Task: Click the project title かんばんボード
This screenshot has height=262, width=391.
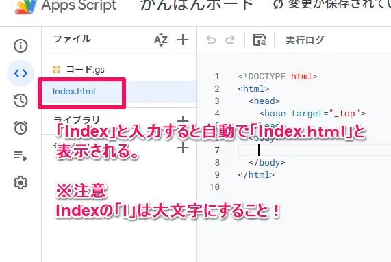Action: [197, 5]
